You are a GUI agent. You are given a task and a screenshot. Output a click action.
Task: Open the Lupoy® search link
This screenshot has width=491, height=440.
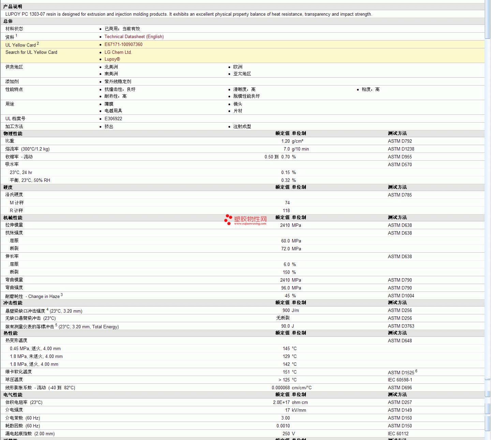(x=112, y=59)
